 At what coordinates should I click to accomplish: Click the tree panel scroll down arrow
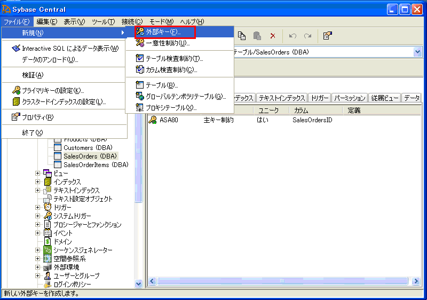pos(139,284)
